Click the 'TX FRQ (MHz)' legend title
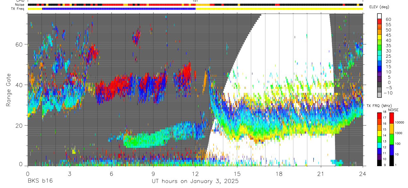Screen dimensions: 408x188 pos(379,106)
